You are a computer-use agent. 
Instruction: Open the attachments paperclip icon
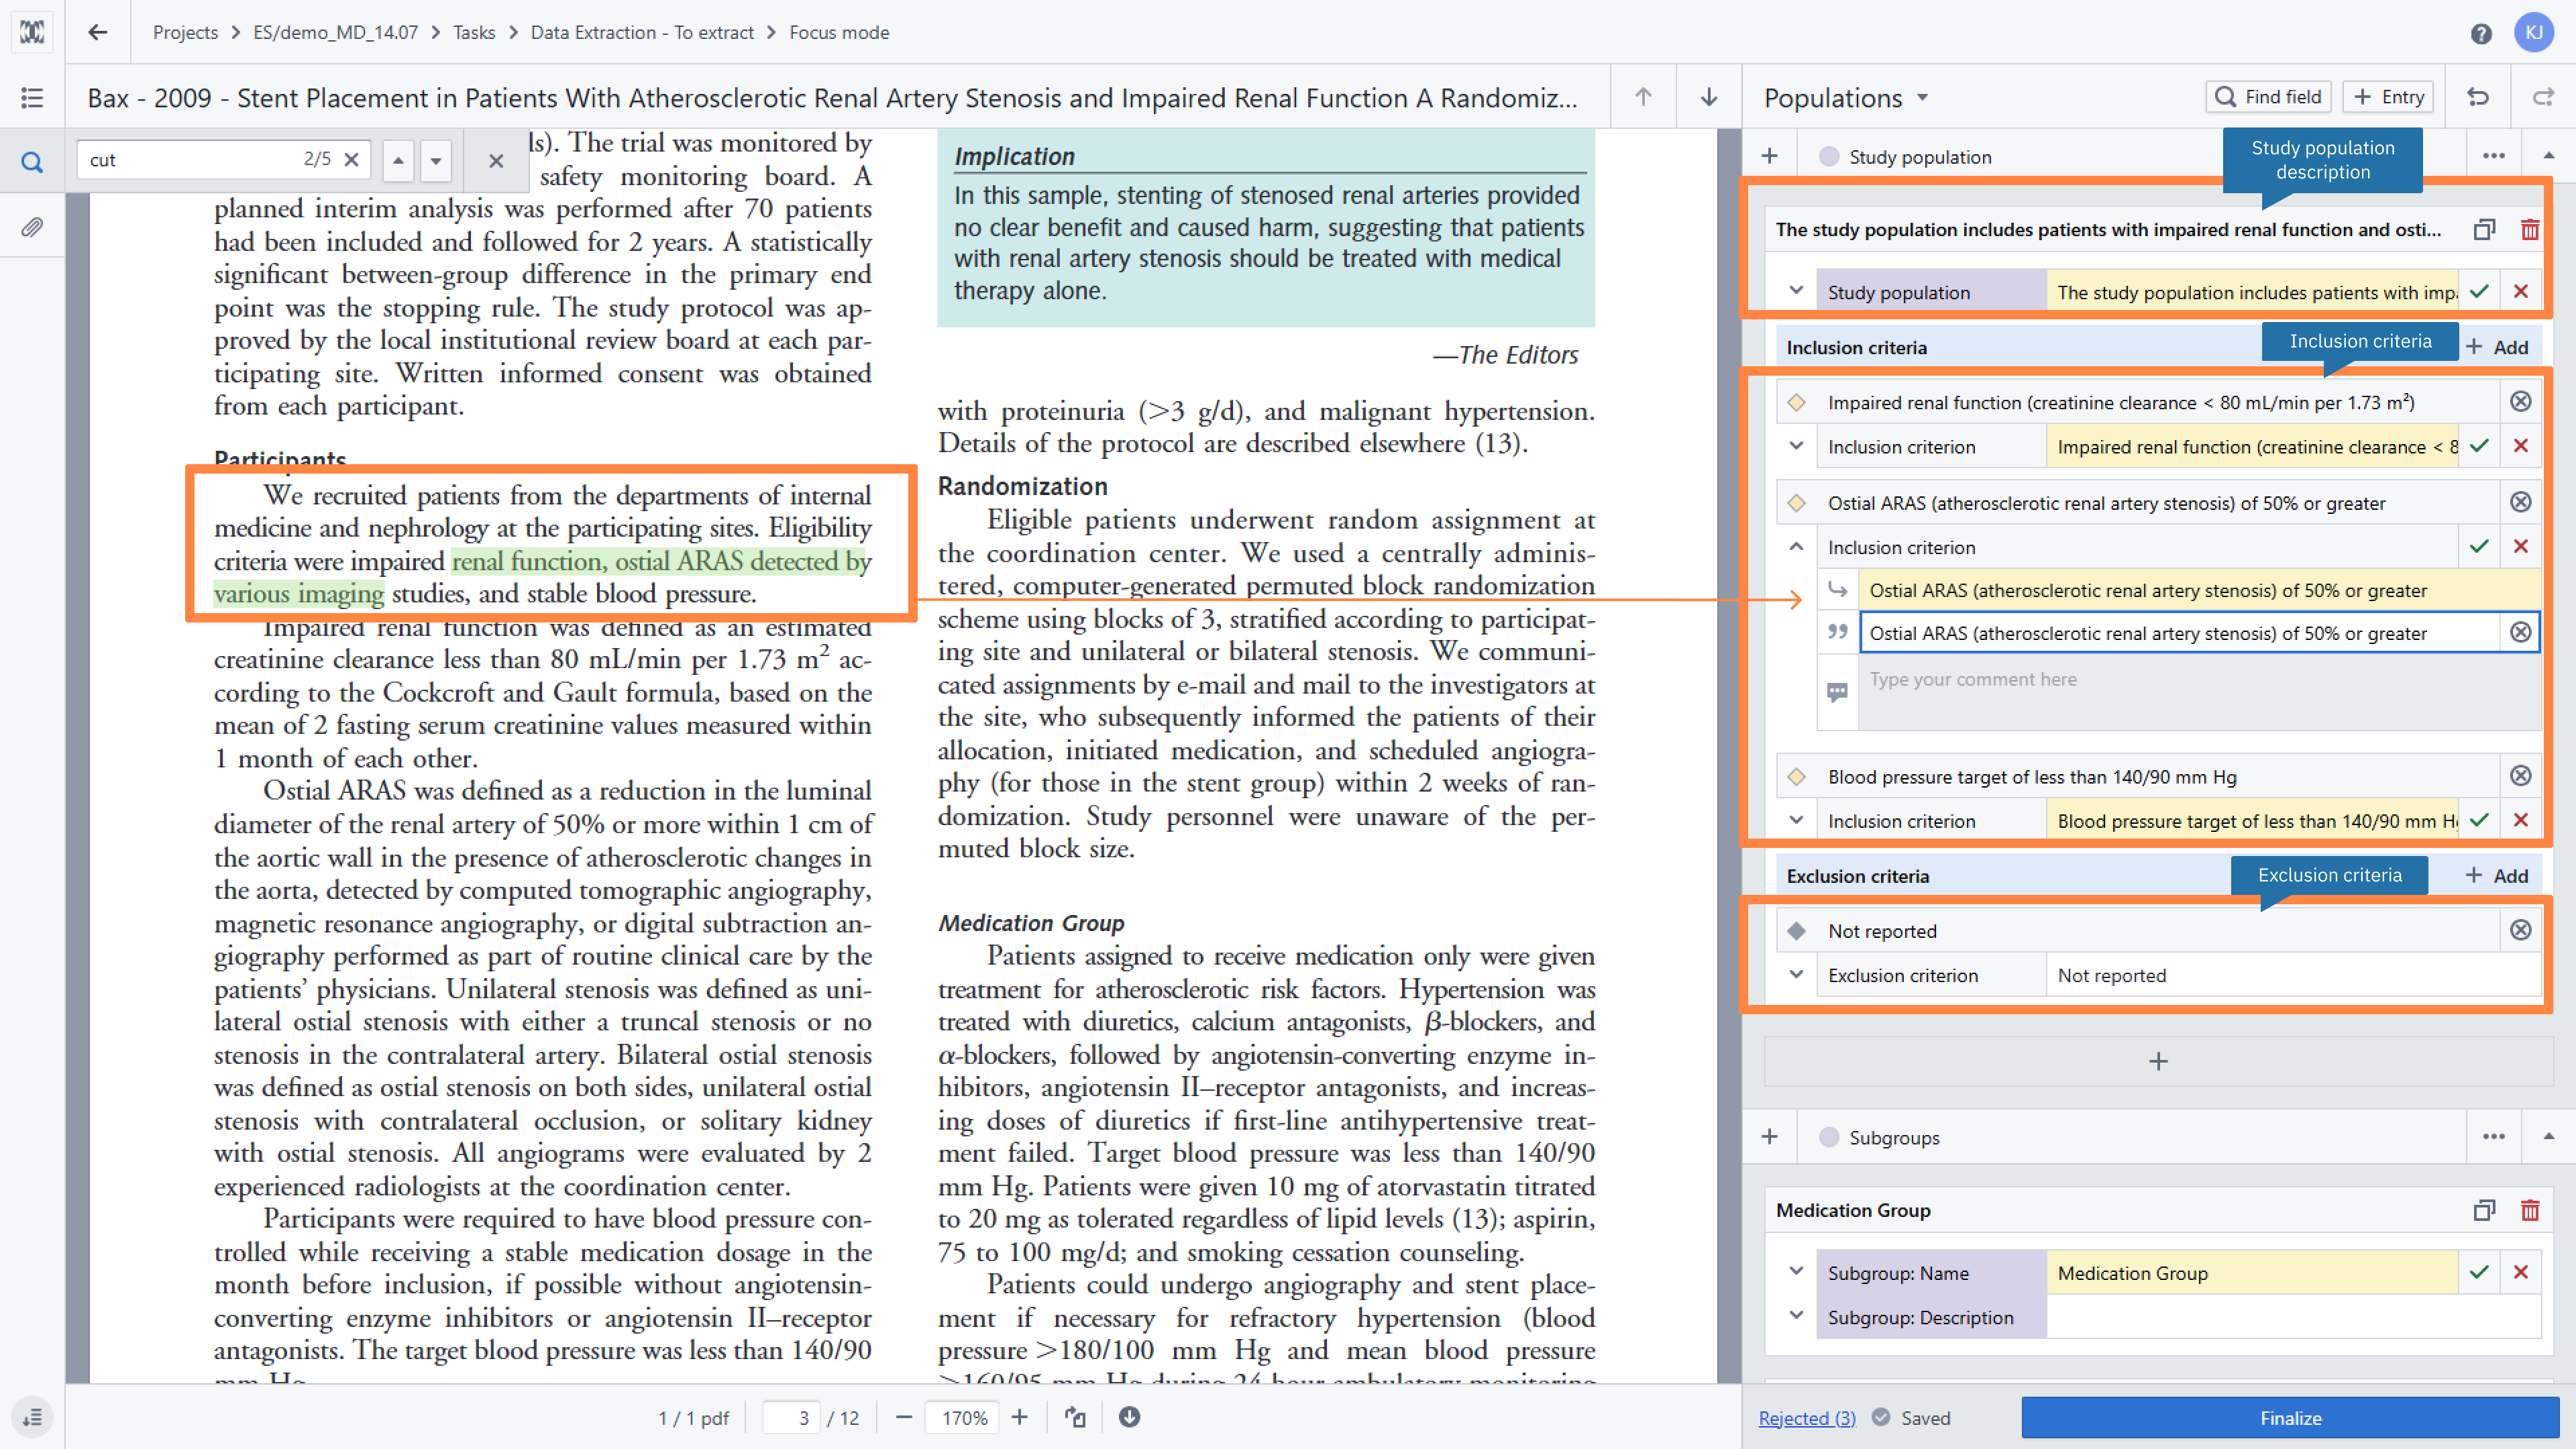32,227
